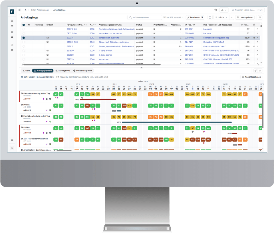Go to home via breadcrumb icon
This screenshot has width=274, height=233.
[x=25, y=10]
